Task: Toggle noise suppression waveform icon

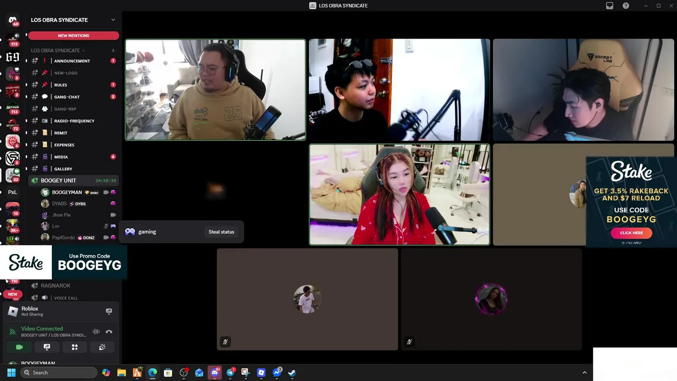Action: tap(96, 332)
